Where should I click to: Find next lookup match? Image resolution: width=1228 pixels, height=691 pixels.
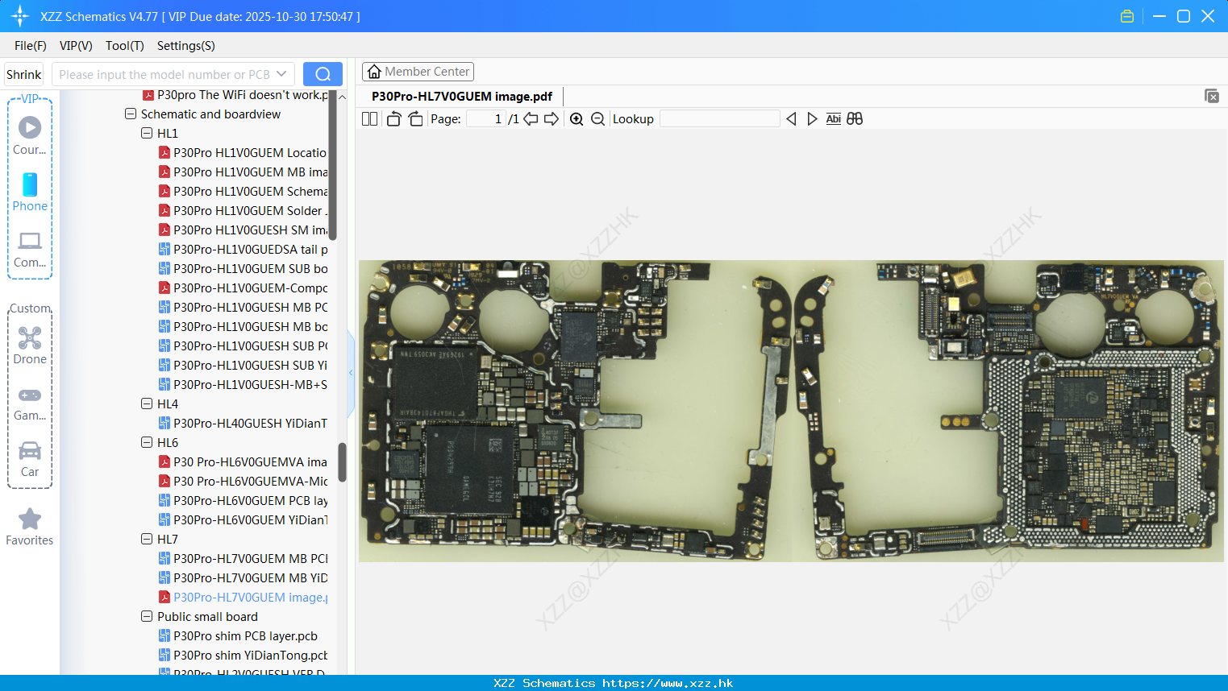tap(812, 119)
